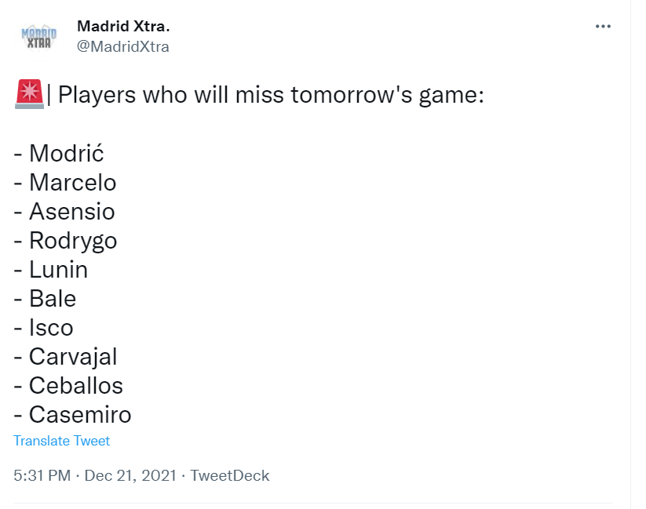Click the red siren emoji
The image size is (646, 509).
coord(29,96)
